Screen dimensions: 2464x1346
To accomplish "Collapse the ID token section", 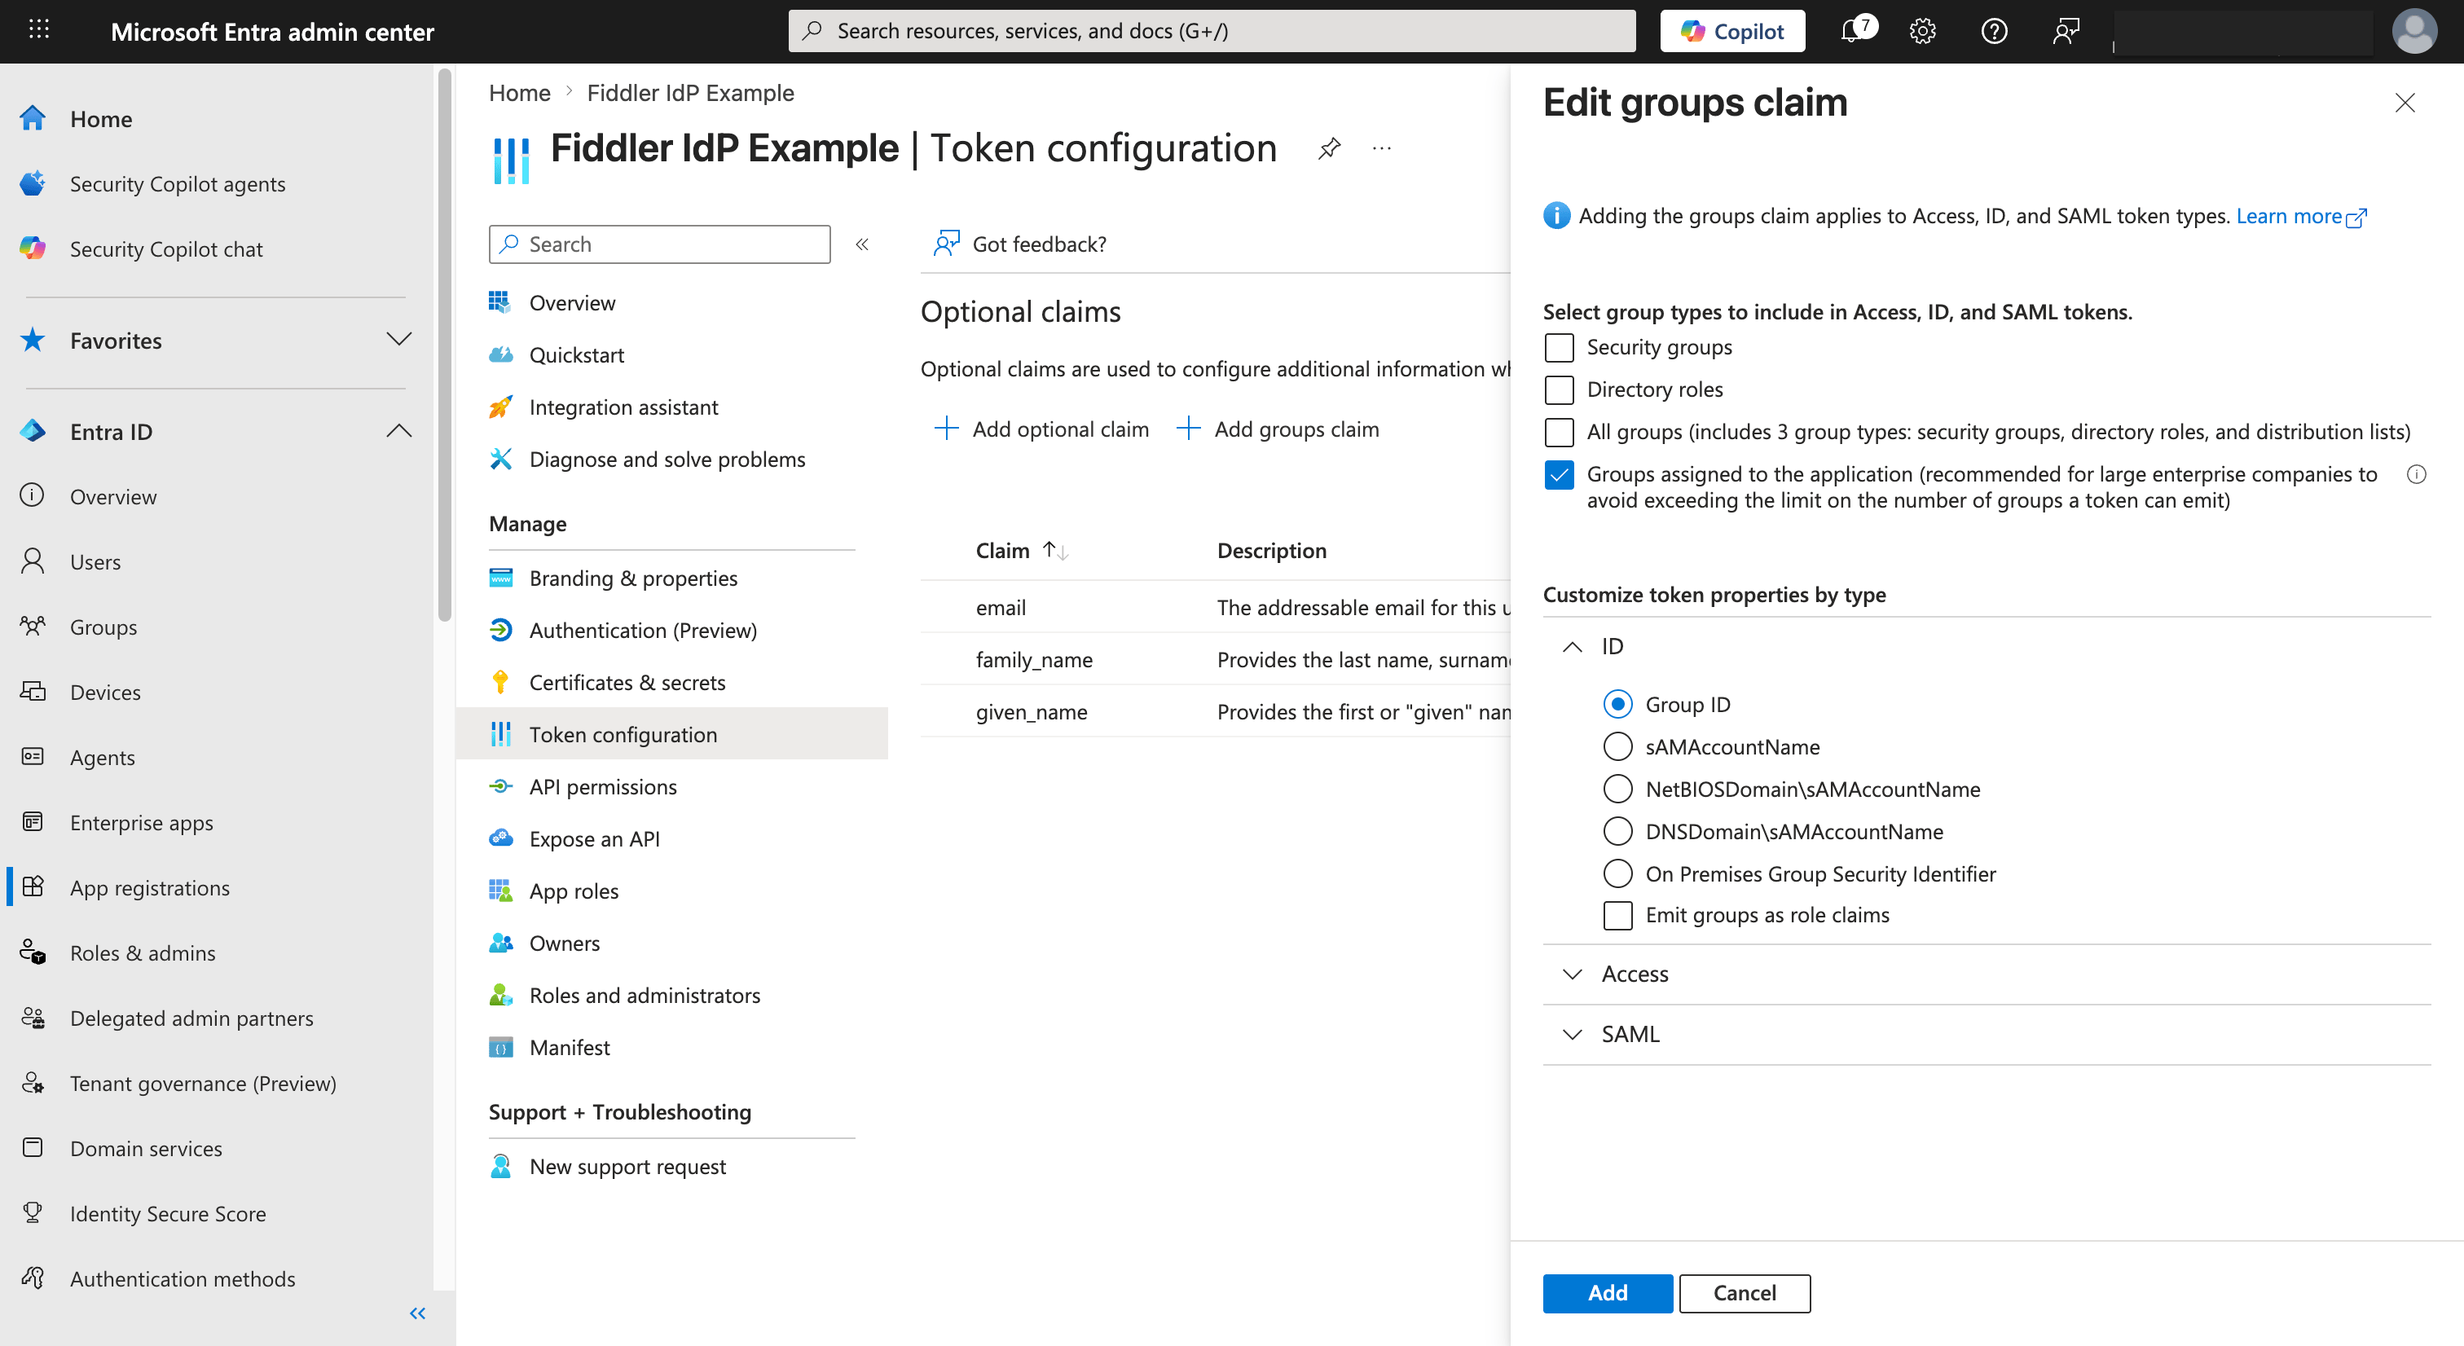I will pos(1572,647).
